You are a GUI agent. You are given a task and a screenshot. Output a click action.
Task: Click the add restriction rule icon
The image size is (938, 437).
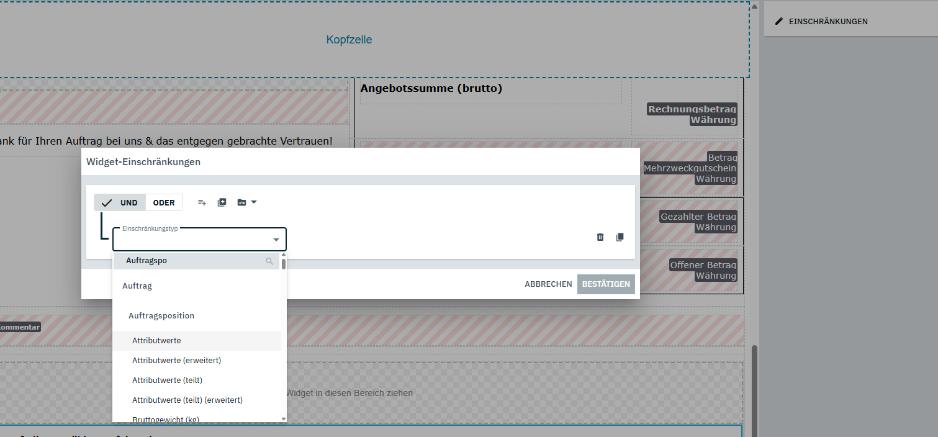click(x=202, y=202)
